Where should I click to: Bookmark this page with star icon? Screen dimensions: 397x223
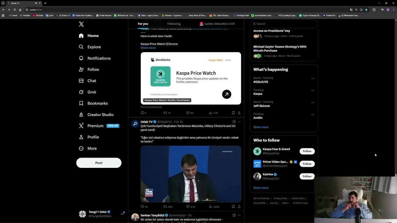tap(366, 10)
